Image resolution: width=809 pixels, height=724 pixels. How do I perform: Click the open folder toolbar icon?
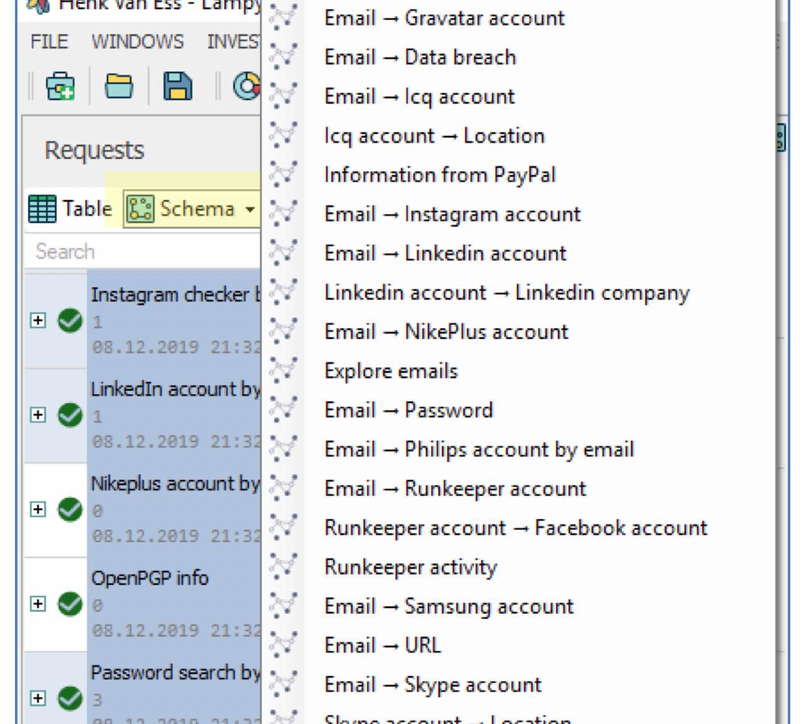coord(118,86)
